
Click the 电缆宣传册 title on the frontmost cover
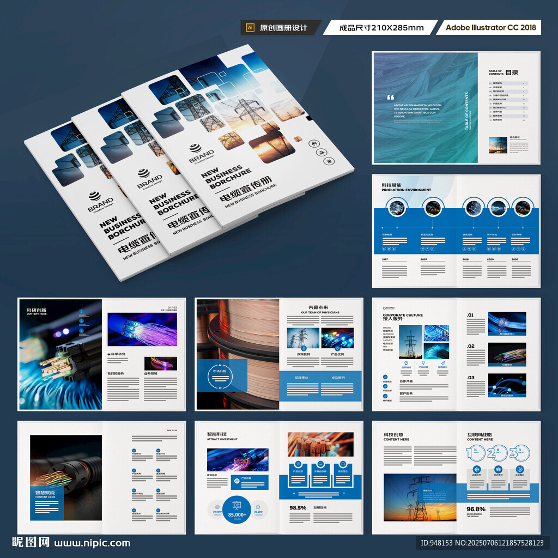[246, 190]
